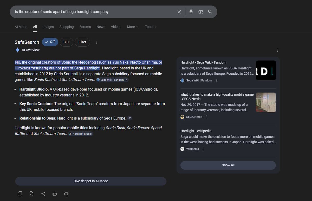The image size is (312, 201).
Task: Click the SafeSearch label
Action: [x=27, y=42]
